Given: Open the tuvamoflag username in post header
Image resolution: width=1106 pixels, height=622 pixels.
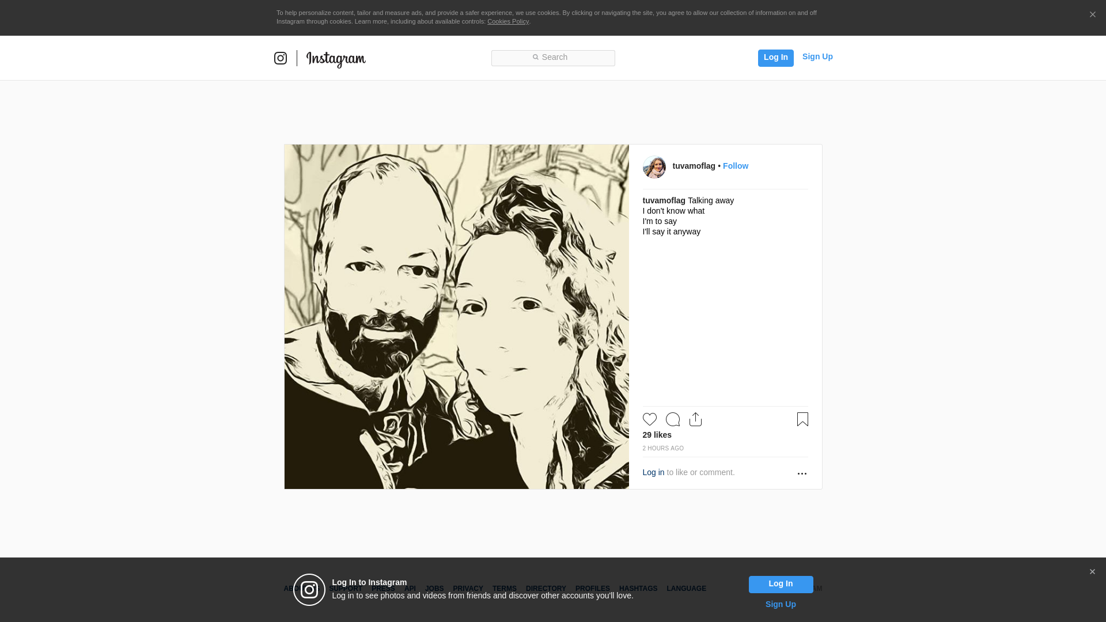Looking at the screenshot, I should (694, 166).
